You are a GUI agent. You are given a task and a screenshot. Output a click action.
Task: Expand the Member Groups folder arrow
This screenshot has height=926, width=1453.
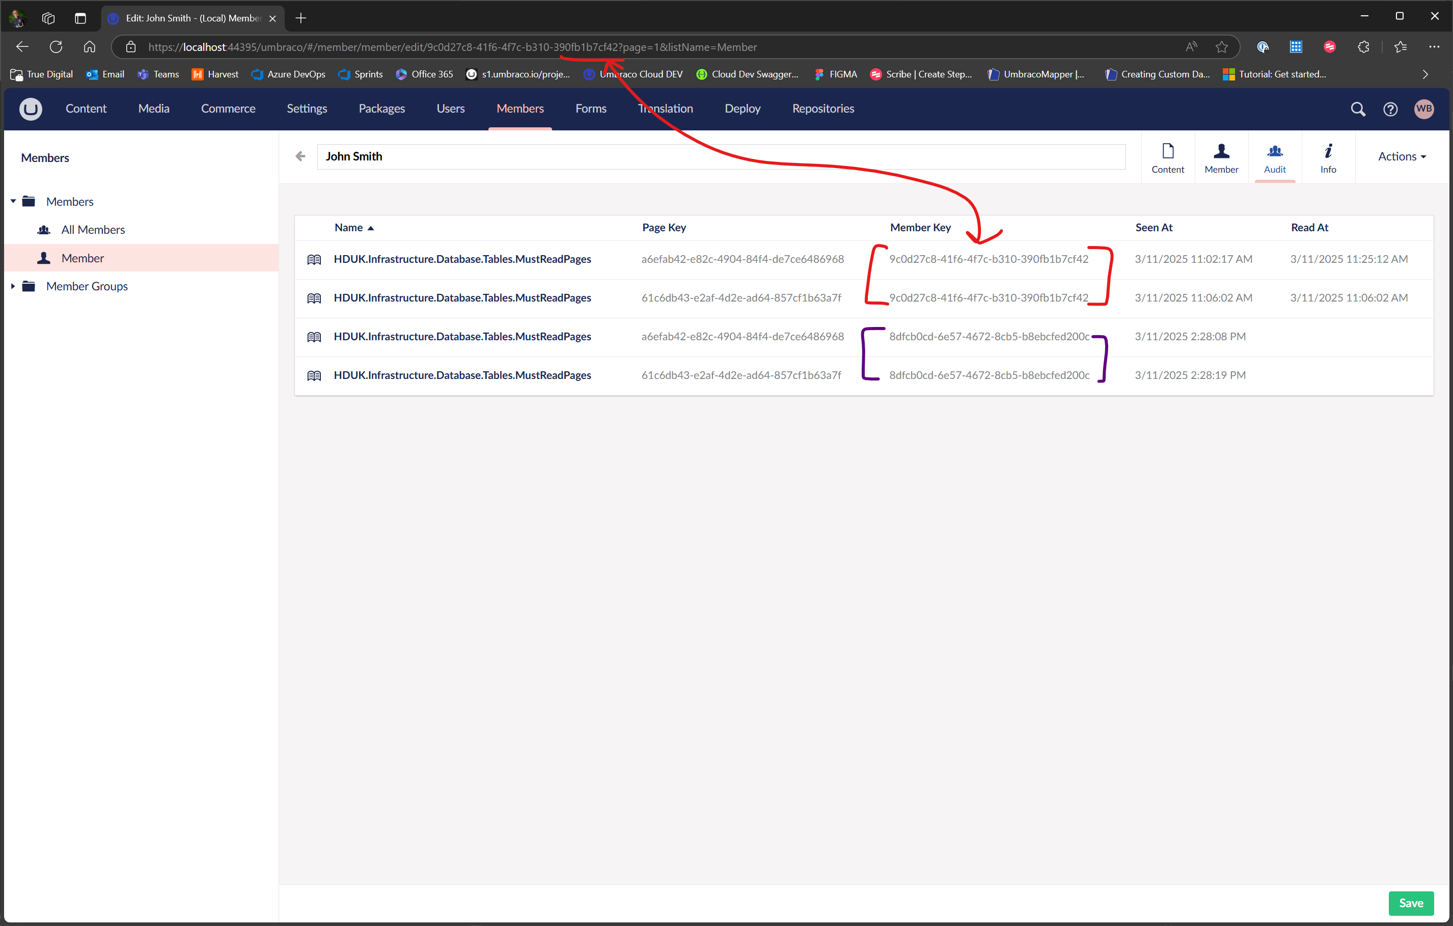click(x=13, y=286)
